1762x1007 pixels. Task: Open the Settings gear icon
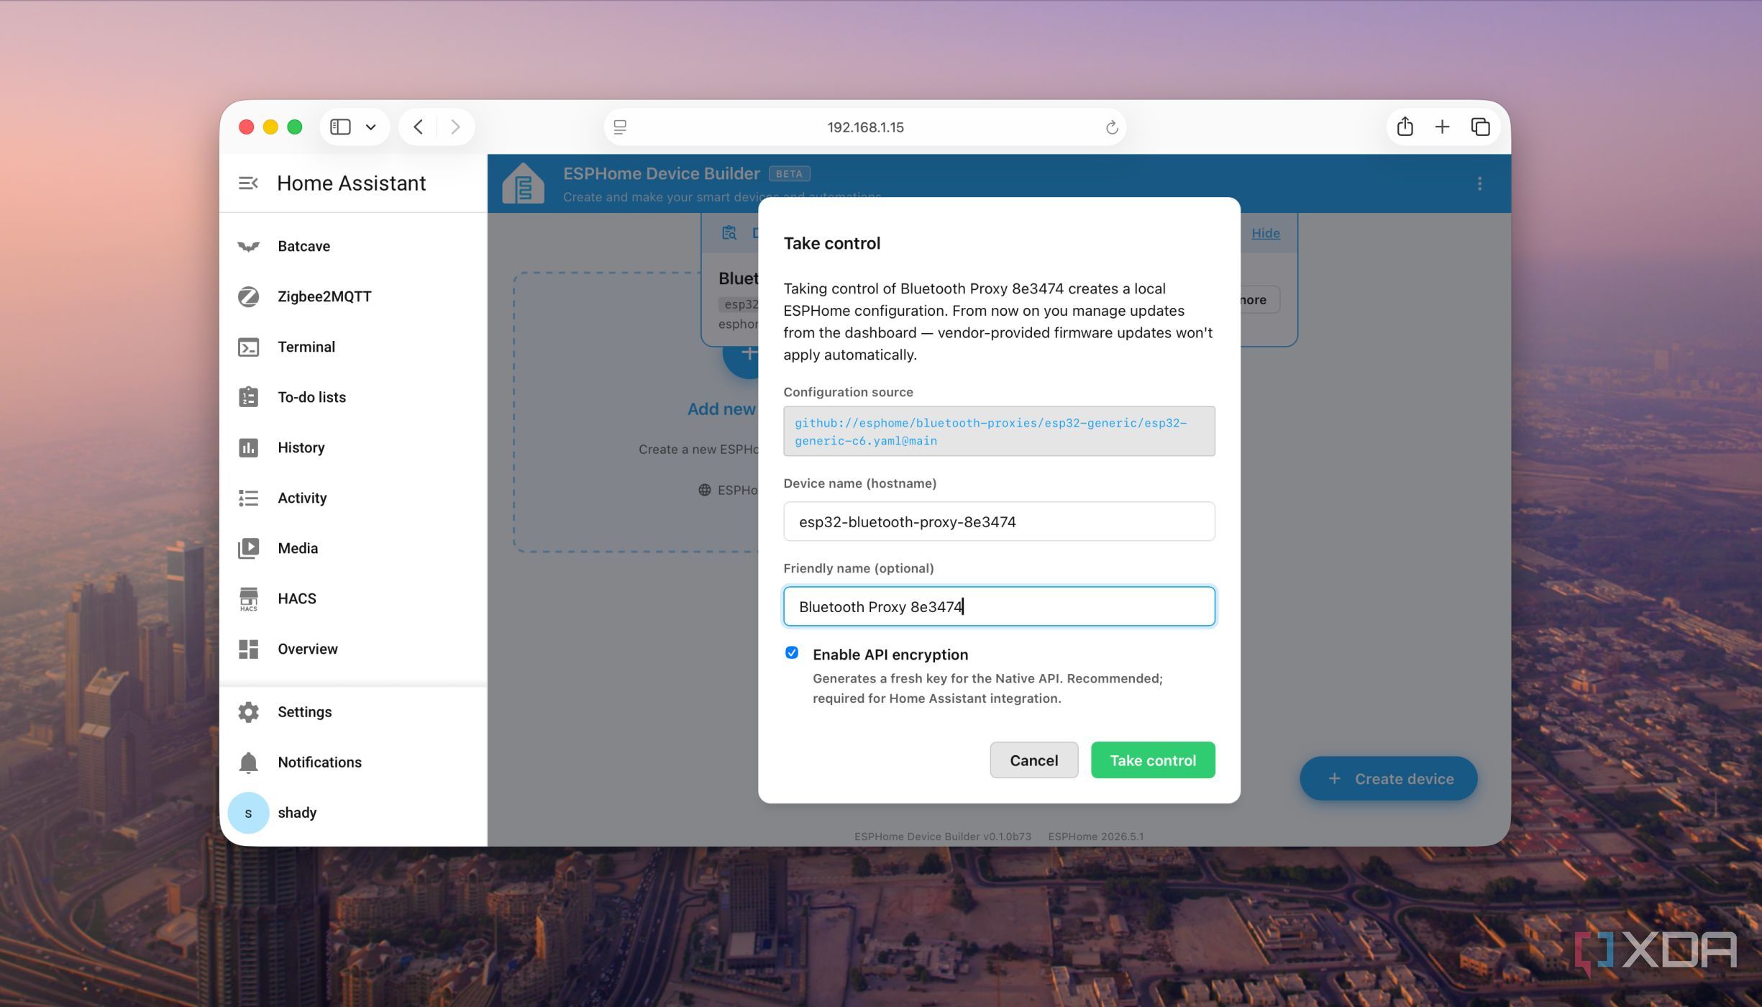[x=248, y=712]
